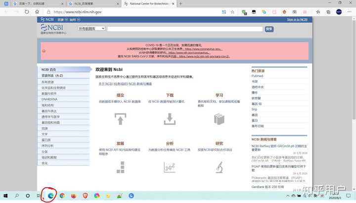Open the 所有数据库 database dropdown

pyautogui.click(x=91, y=29)
